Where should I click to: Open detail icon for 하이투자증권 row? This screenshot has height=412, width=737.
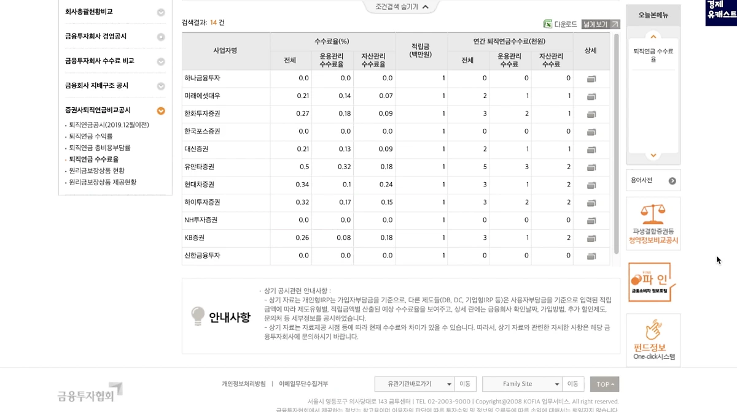(591, 204)
